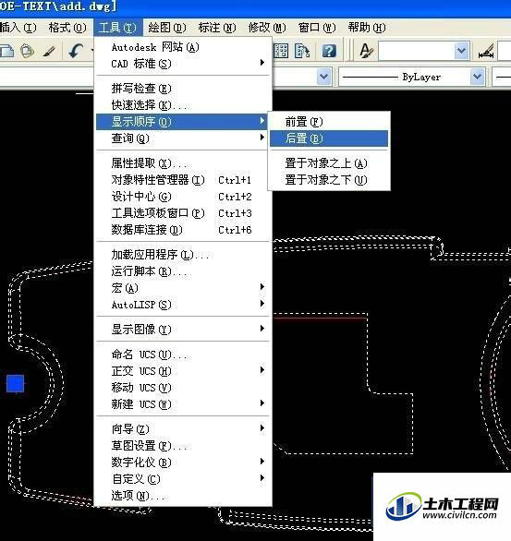Expand the 查询 submenu
Viewport: 511px width, 541px height.
262,138
